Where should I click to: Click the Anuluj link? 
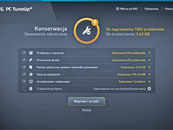click(86, 110)
